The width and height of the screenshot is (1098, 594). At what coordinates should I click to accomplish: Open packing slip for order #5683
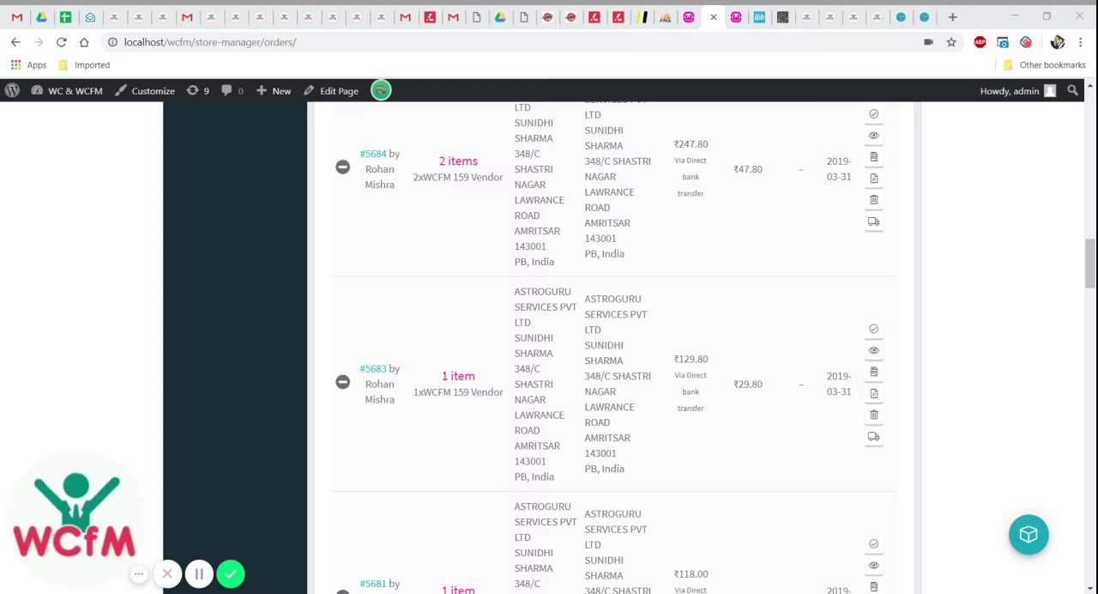click(x=873, y=393)
